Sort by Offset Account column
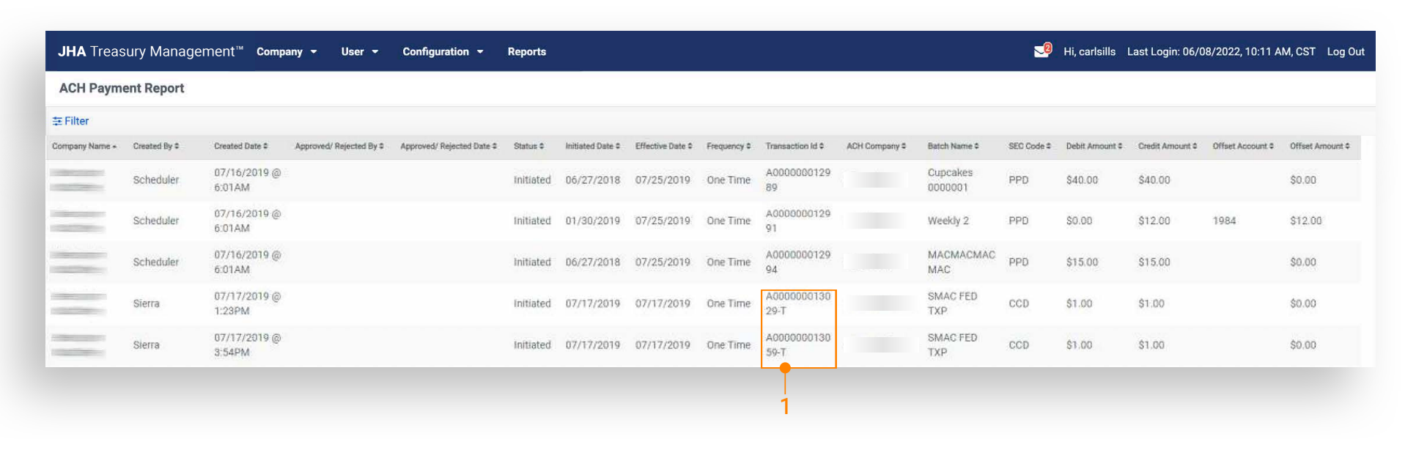The height and width of the screenshot is (450, 1416). [x=1243, y=147]
